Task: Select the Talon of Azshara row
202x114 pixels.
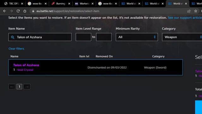Action: pyautogui.click(x=95, y=67)
